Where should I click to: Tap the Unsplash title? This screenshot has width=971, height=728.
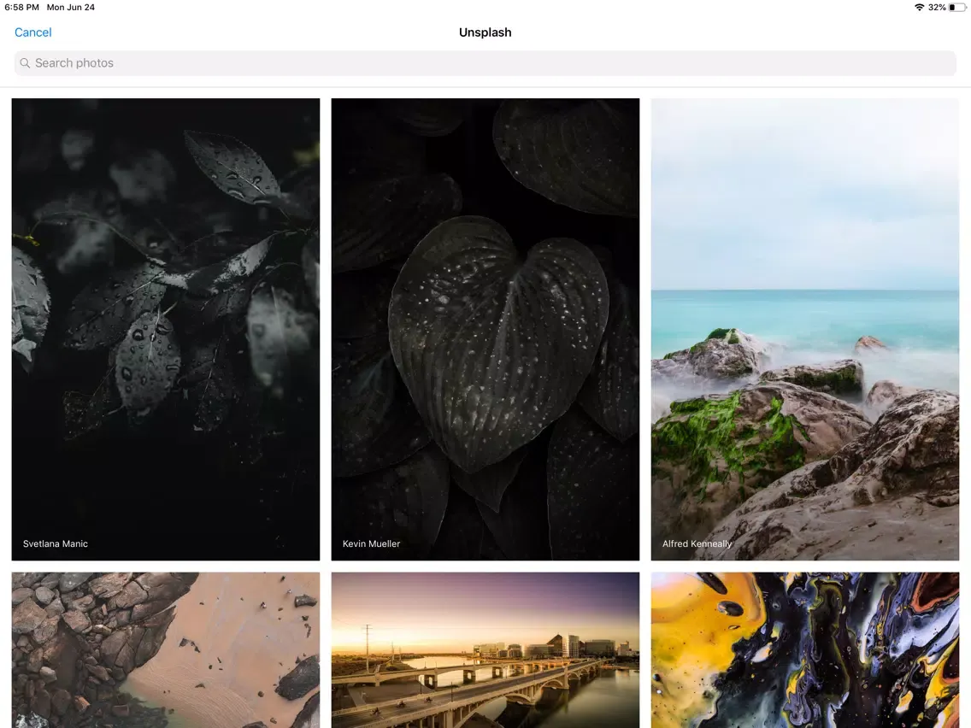485,32
